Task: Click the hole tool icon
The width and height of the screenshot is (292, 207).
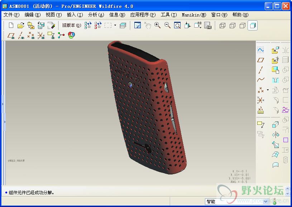Action: 276,80
